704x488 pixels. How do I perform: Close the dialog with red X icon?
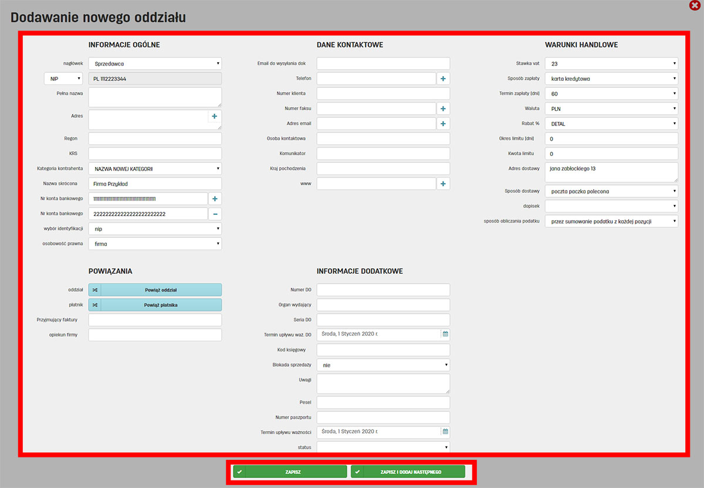pos(695,5)
